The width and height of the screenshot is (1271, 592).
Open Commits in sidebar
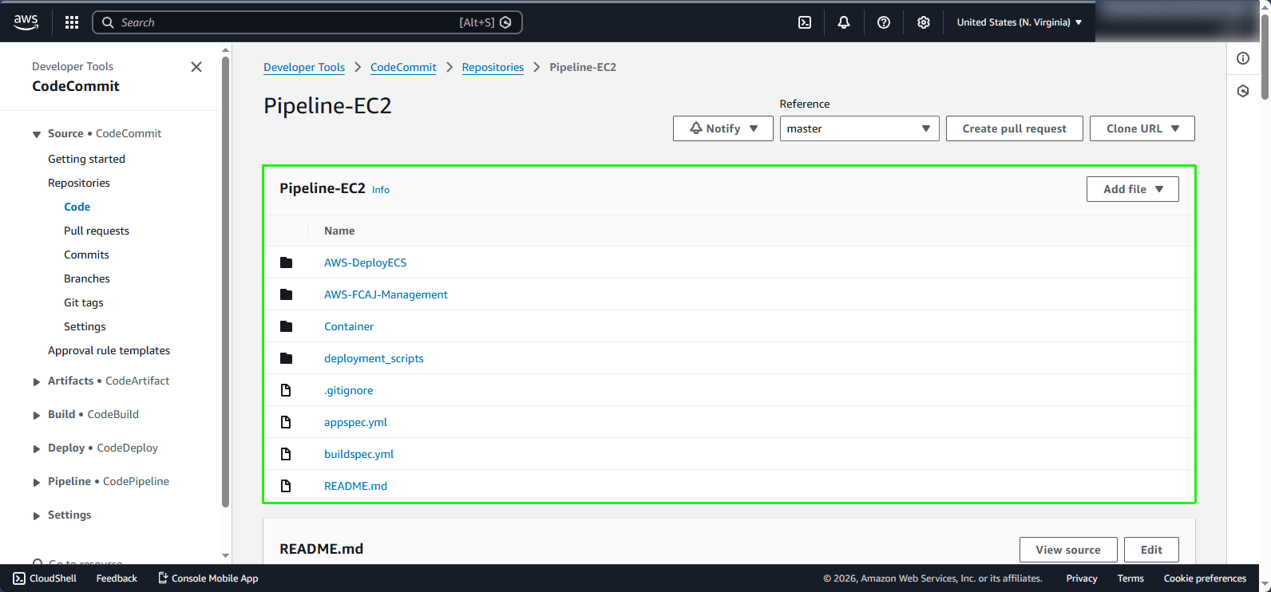click(x=86, y=255)
